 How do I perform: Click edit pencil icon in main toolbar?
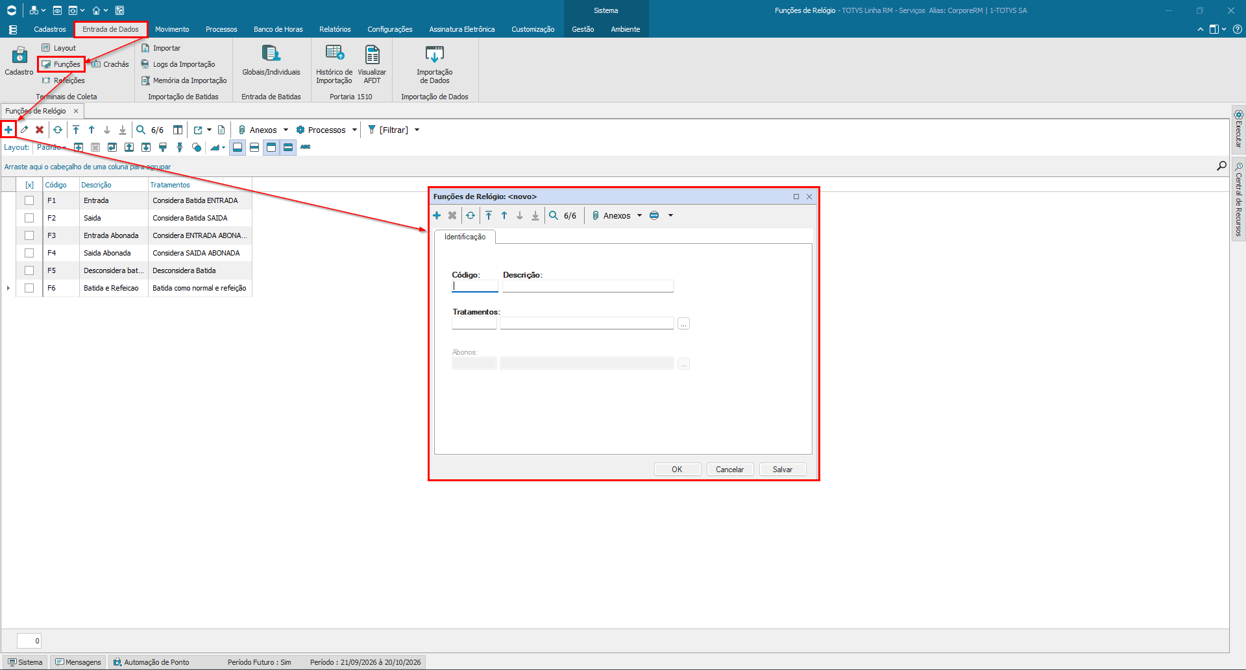24,130
